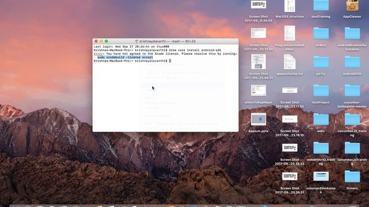The width and height of the screenshot is (369, 207).
Task: Select the androidBrowserAutomation folder
Action: click(352, 33)
